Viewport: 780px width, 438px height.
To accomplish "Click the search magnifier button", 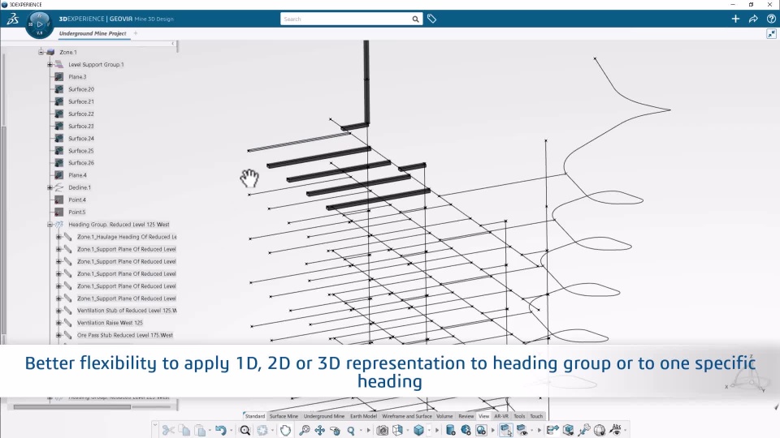I will pyautogui.click(x=415, y=19).
